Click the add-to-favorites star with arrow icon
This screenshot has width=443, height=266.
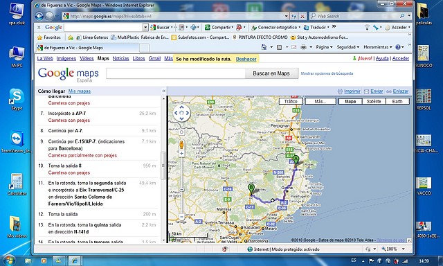coord(71,37)
